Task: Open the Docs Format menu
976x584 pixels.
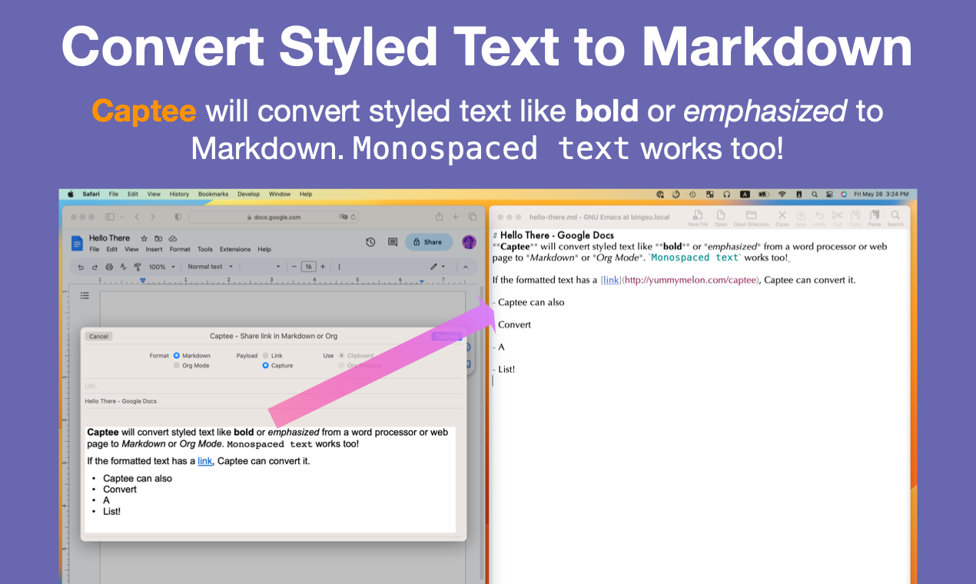Action: tap(180, 249)
